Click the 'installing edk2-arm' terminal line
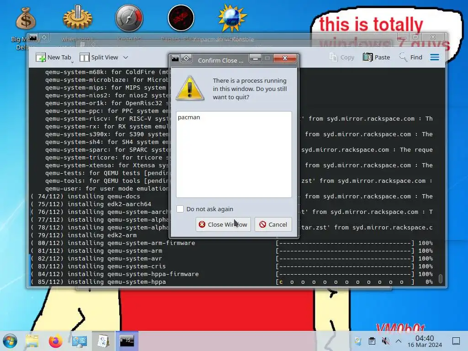The image size is (468, 351). [102, 235]
